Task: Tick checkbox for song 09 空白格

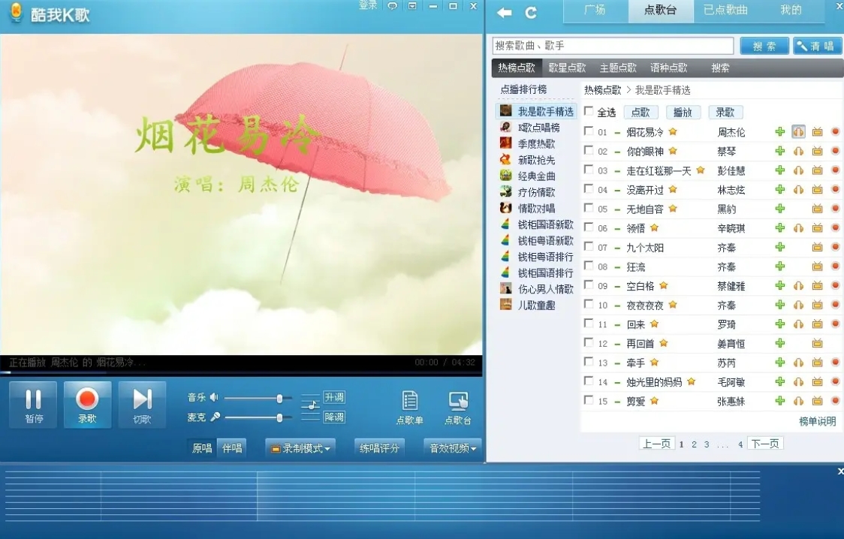Action: point(589,285)
